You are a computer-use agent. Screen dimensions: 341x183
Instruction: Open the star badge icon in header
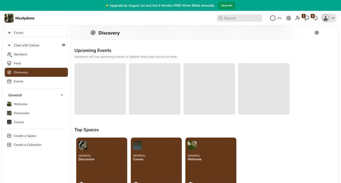288,18
